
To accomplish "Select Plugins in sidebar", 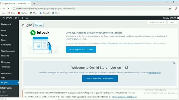I will click(x=9, y=82).
